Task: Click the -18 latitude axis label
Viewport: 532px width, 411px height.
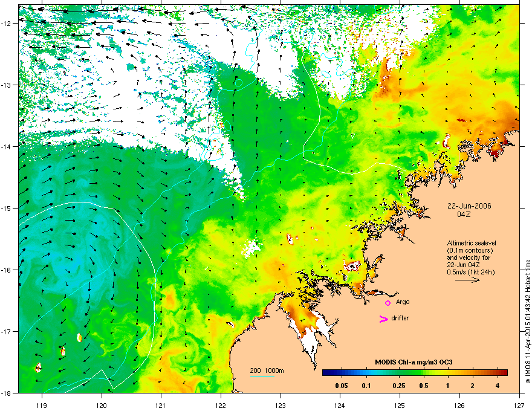Action: [x=7, y=393]
